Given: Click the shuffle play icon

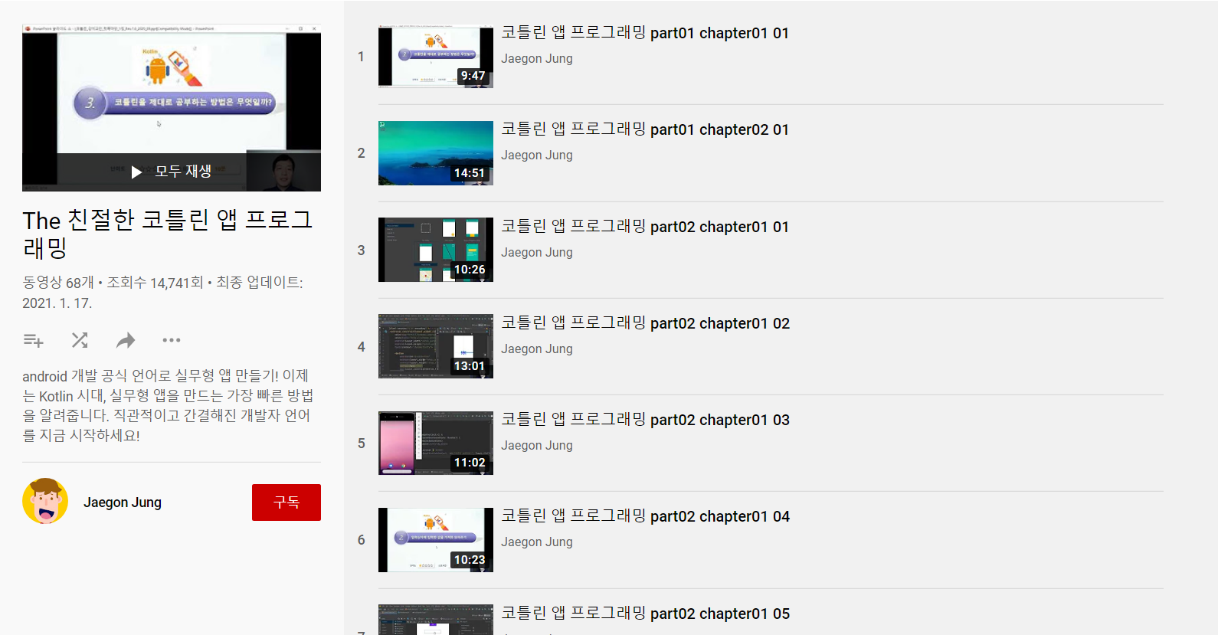Looking at the screenshot, I should [x=80, y=340].
